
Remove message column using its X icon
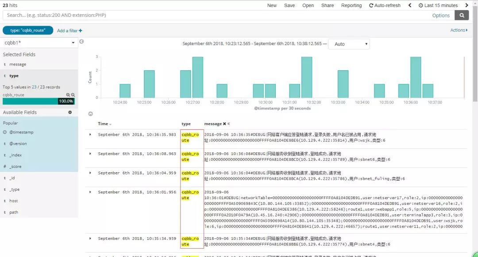coord(224,124)
